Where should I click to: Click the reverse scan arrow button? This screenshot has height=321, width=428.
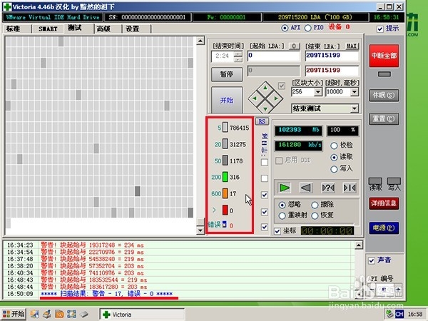click(306, 188)
